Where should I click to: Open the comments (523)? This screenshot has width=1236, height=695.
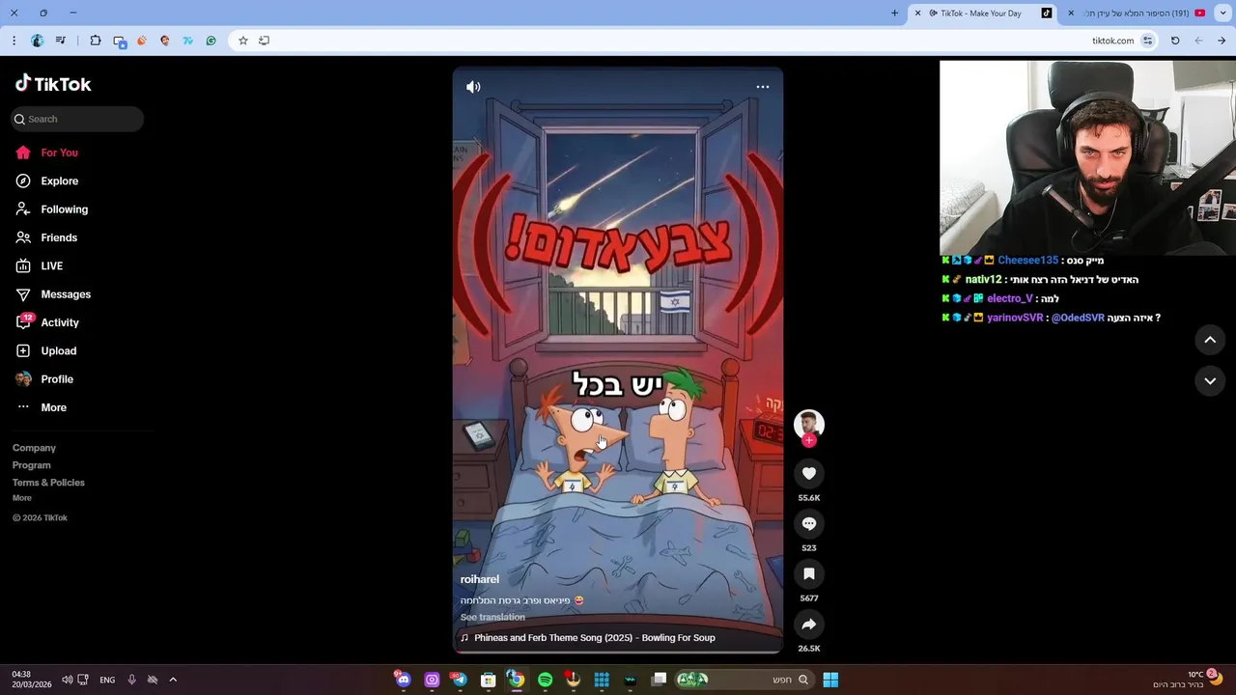point(809,523)
